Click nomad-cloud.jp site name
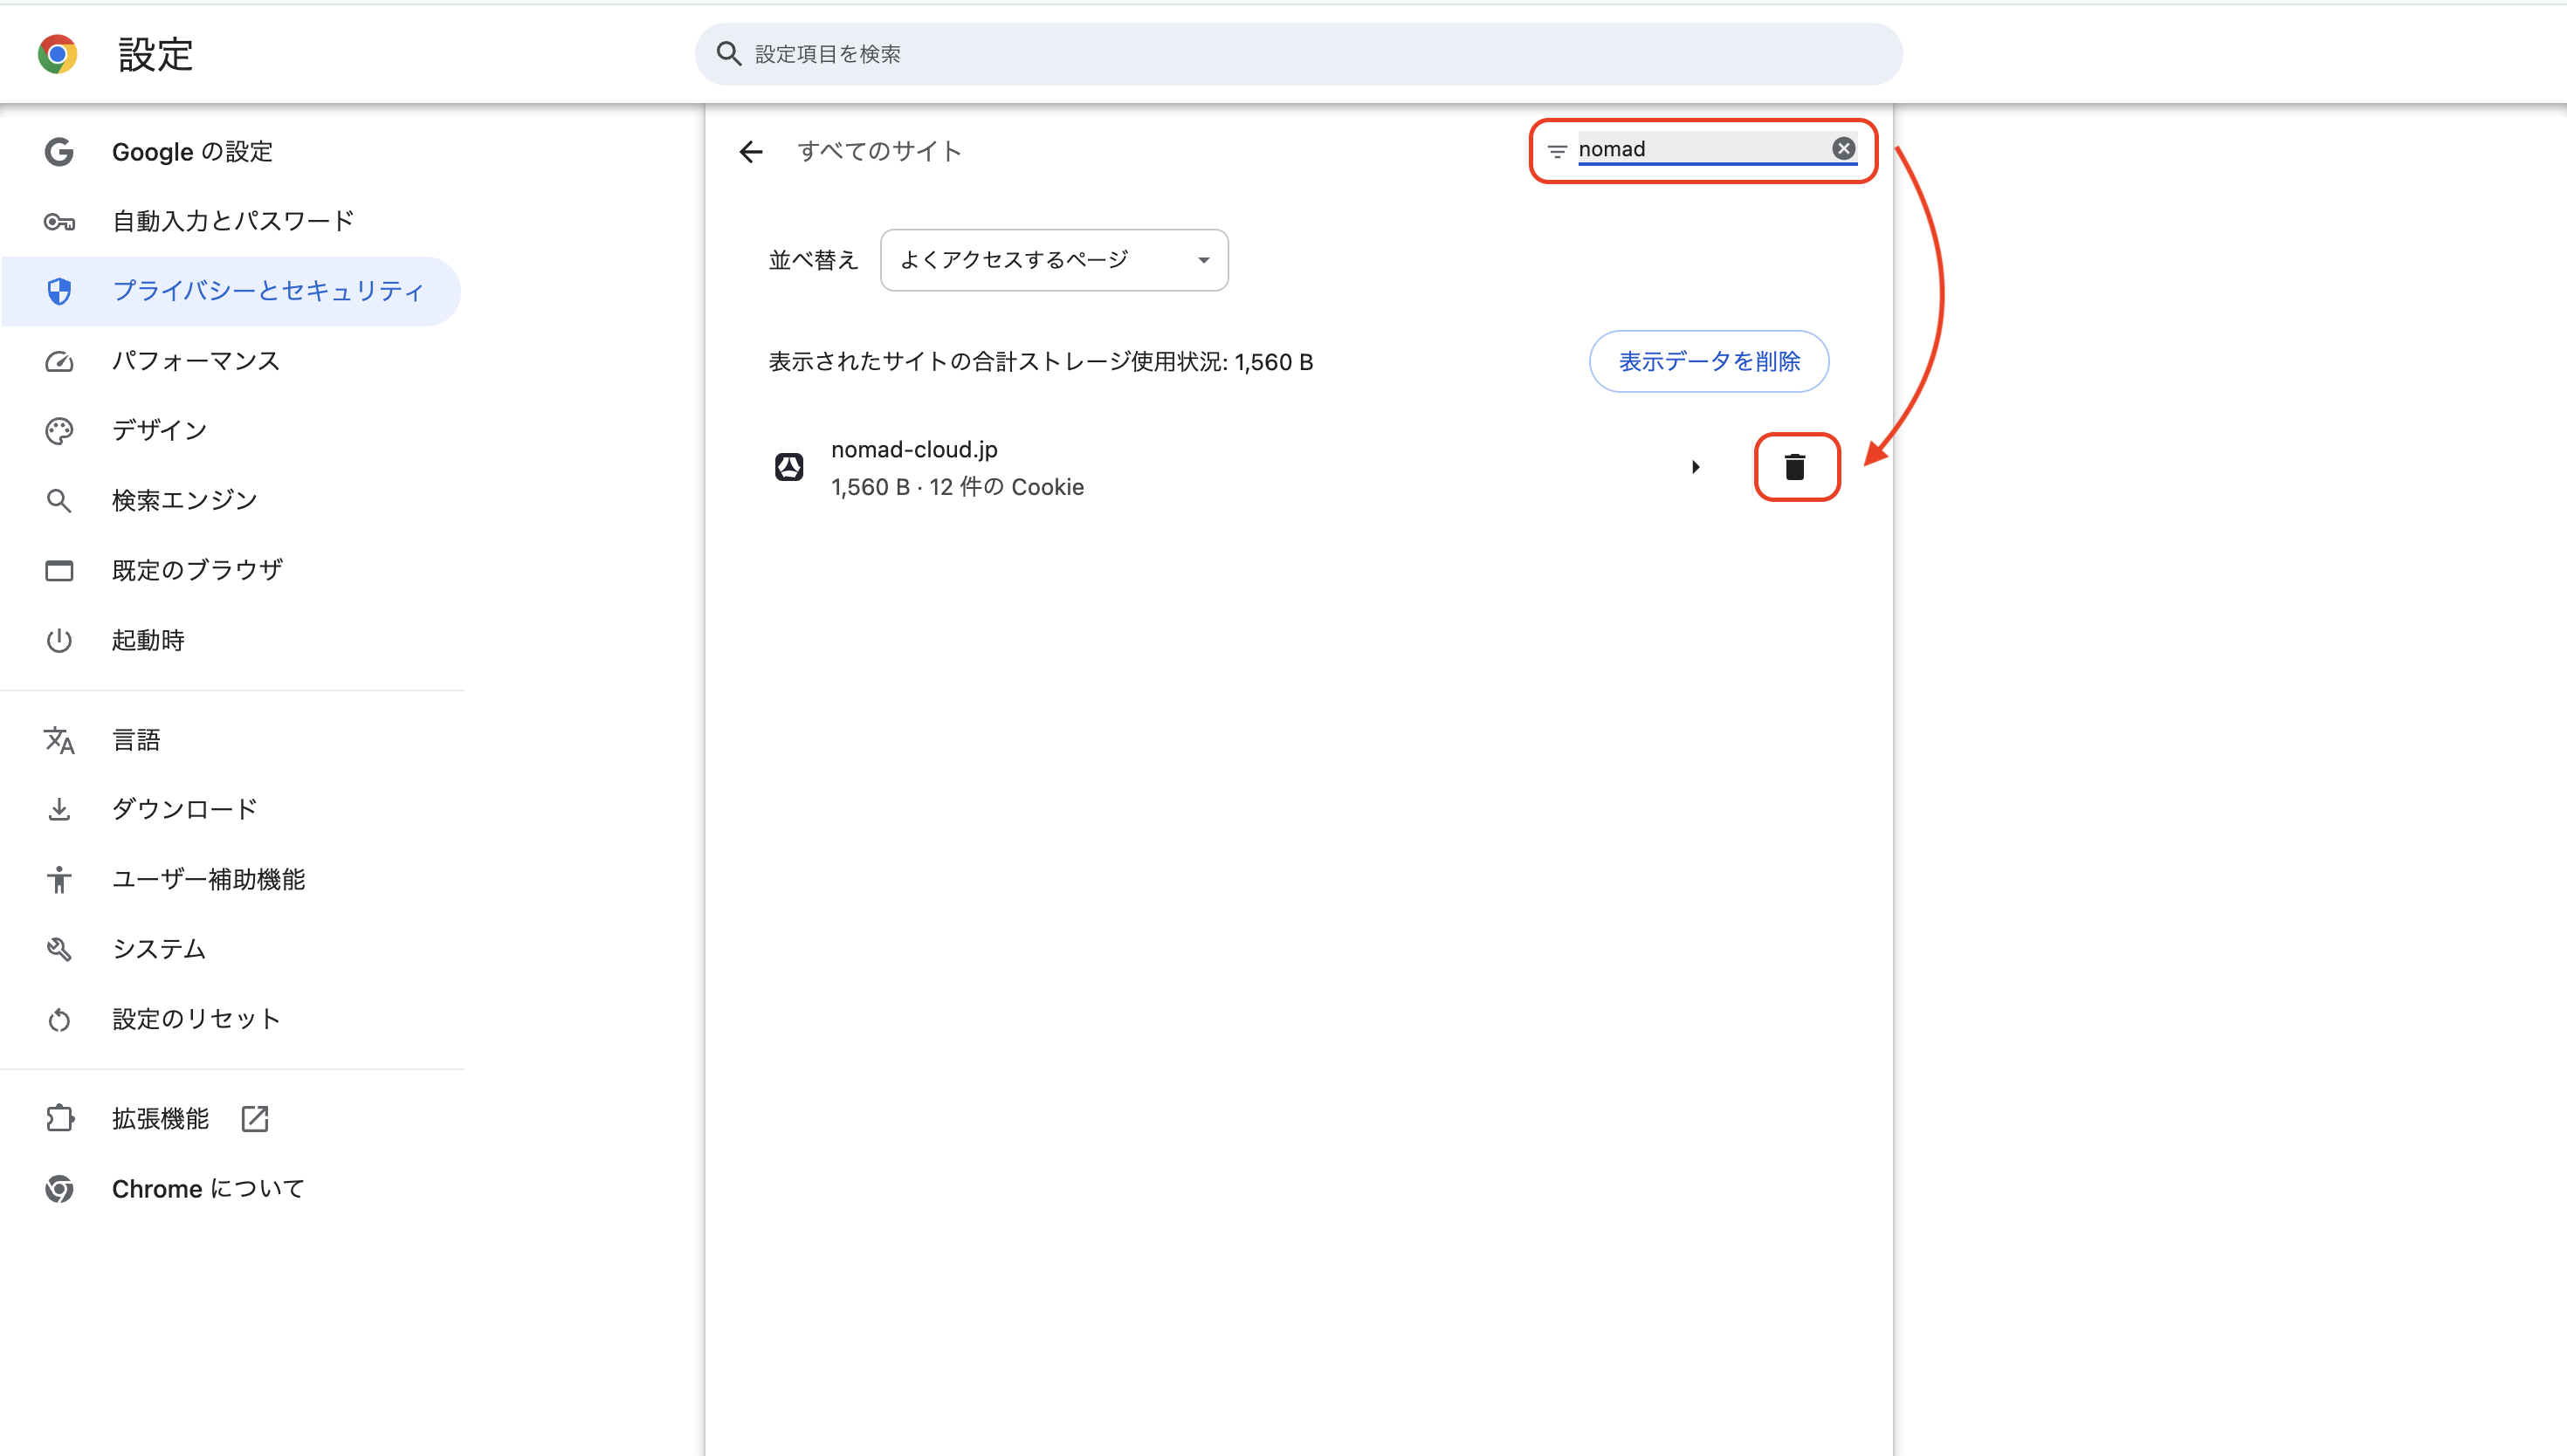The image size is (2567, 1456). [914, 450]
